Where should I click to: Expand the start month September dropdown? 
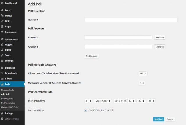[103, 101]
